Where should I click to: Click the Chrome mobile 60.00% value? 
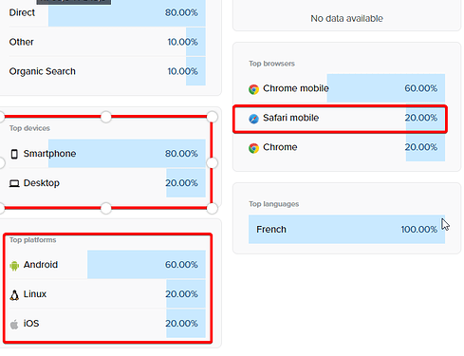(421, 88)
